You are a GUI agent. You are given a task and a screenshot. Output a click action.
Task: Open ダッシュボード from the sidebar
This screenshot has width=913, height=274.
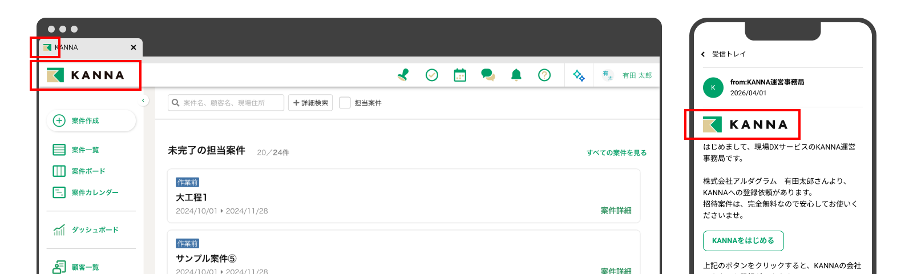(95, 230)
